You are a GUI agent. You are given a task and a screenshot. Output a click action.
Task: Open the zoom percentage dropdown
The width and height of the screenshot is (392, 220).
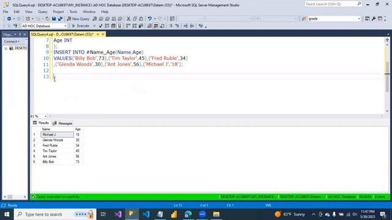click(45, 116)
